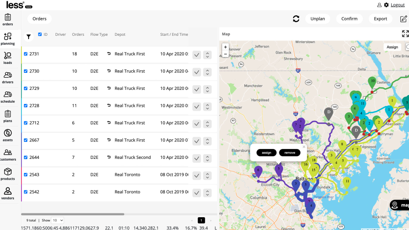Open the customers sidebar section
Screen dimensions: 409x230
(x=8, y=155)
